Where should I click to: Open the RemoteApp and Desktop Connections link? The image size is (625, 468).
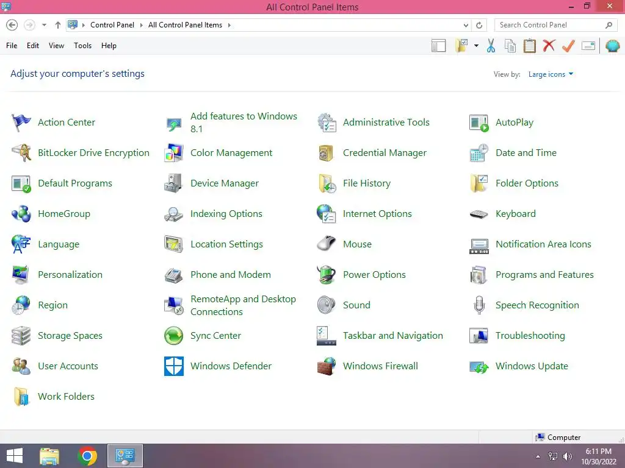point(243,305)
